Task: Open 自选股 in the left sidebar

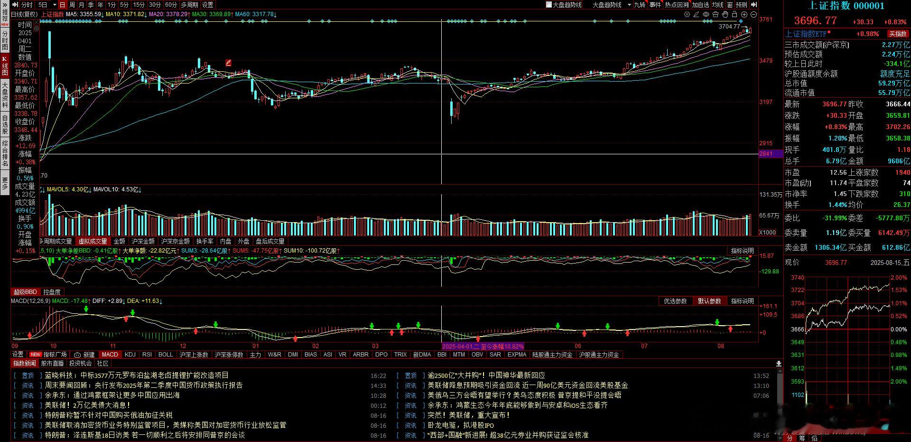Action: [x=5, y=124]
